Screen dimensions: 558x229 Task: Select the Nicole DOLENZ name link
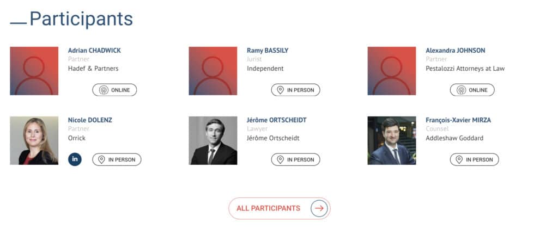(90, 120)
